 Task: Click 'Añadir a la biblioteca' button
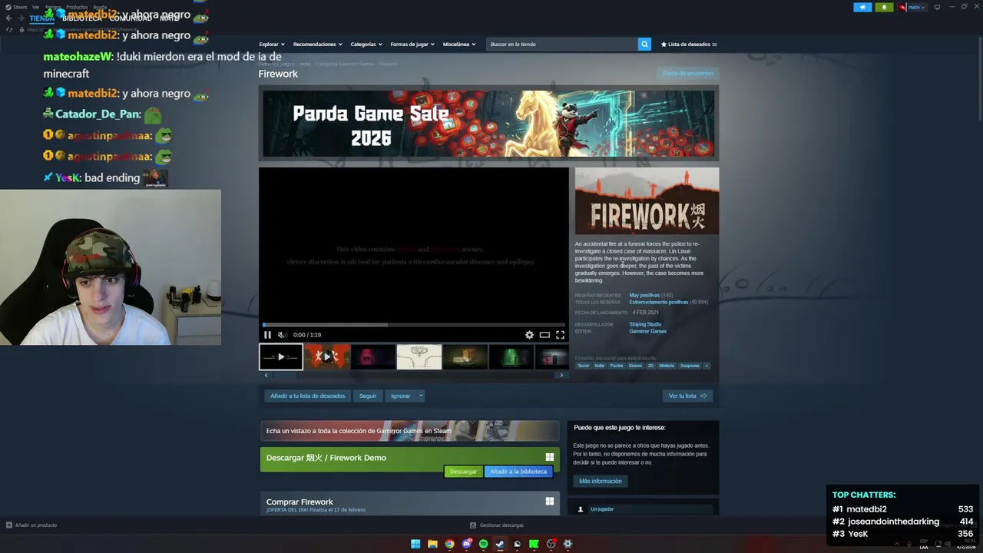tap(518, 472)
